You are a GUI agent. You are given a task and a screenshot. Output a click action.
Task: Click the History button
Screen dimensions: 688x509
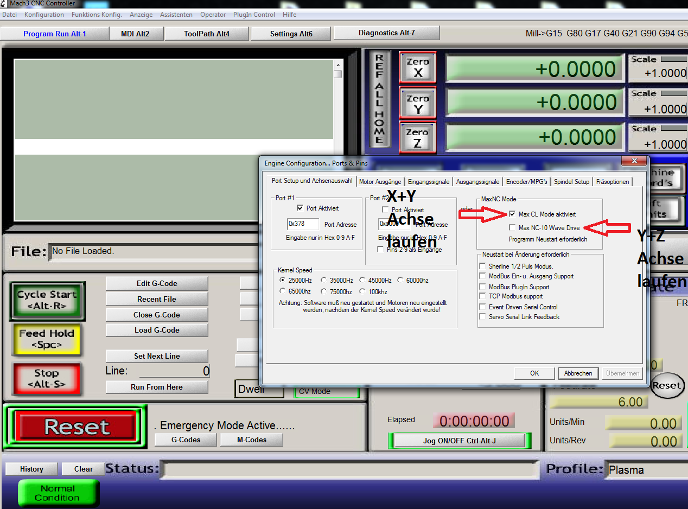pos(31,469)
